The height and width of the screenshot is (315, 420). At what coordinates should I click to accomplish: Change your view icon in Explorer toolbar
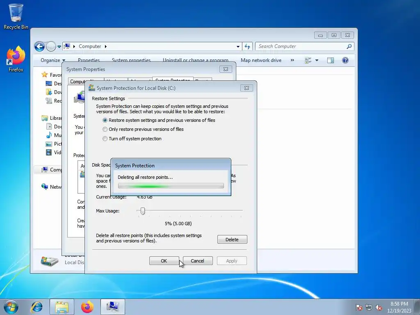pyautogui.click(x=308, y=60)
